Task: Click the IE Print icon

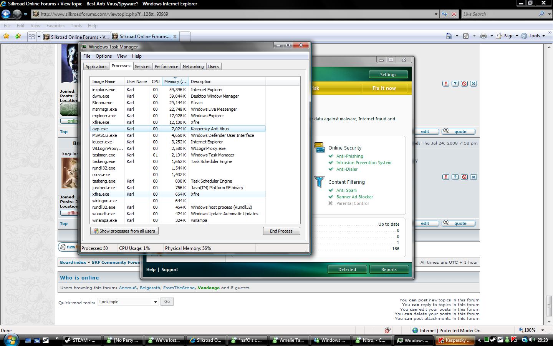Action: [483, 36]
